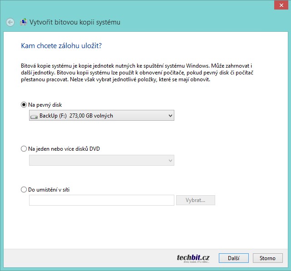Viewport: 291px width, 271px height.
Task: Click the techbit.cz logo at the bottom
Action: 193,258
